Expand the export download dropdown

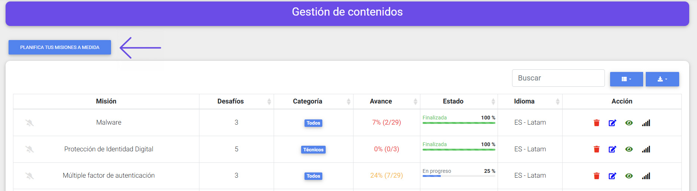pos(662,79)
